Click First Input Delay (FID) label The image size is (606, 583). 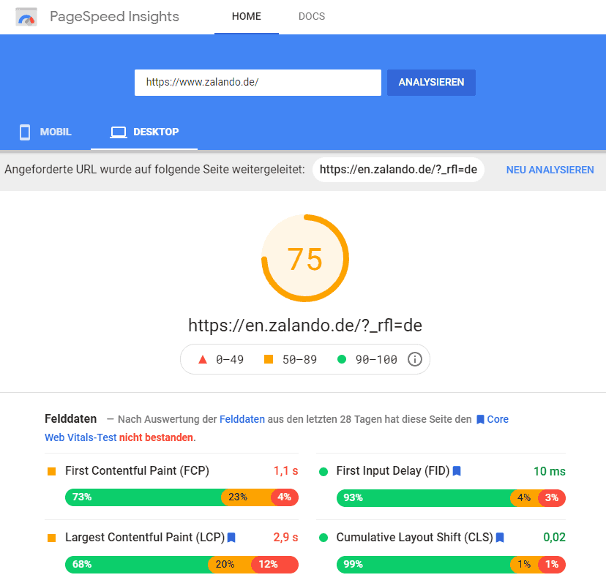[x=393, y=470]
